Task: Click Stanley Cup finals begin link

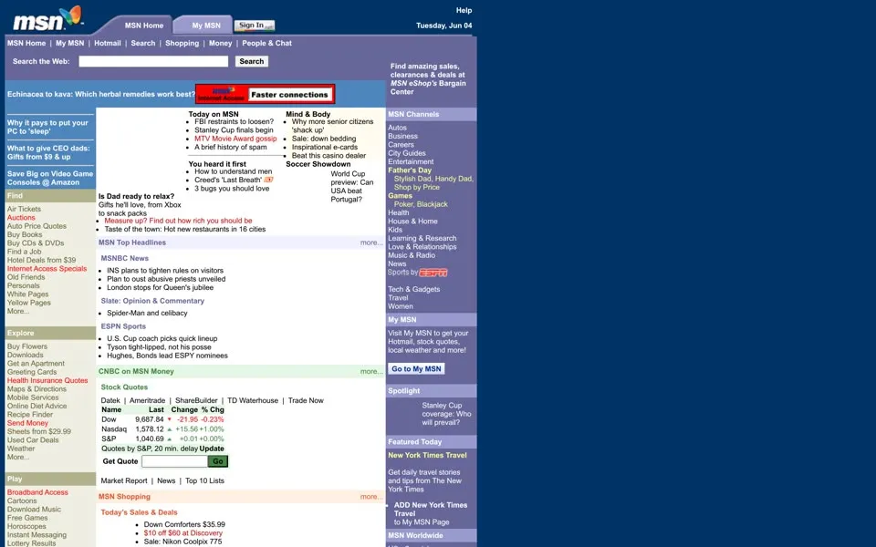Action: pos(234,130)
